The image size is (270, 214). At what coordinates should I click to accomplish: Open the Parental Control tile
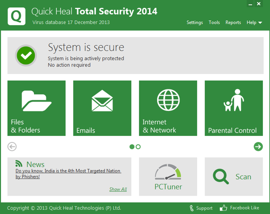click(234, 108)
